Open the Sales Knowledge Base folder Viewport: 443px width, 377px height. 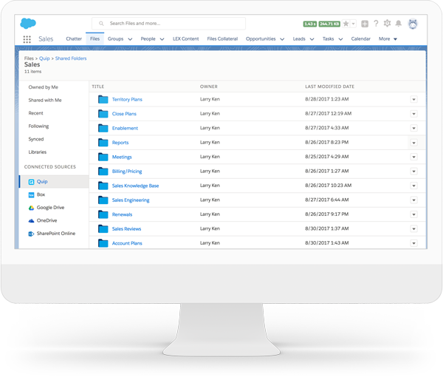click(x=135, y=186)
